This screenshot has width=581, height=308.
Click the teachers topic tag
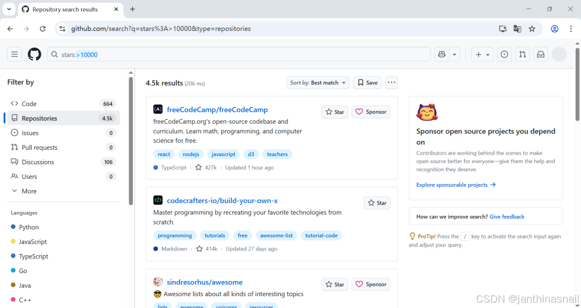pyautogui.click(x=277, y=154)
